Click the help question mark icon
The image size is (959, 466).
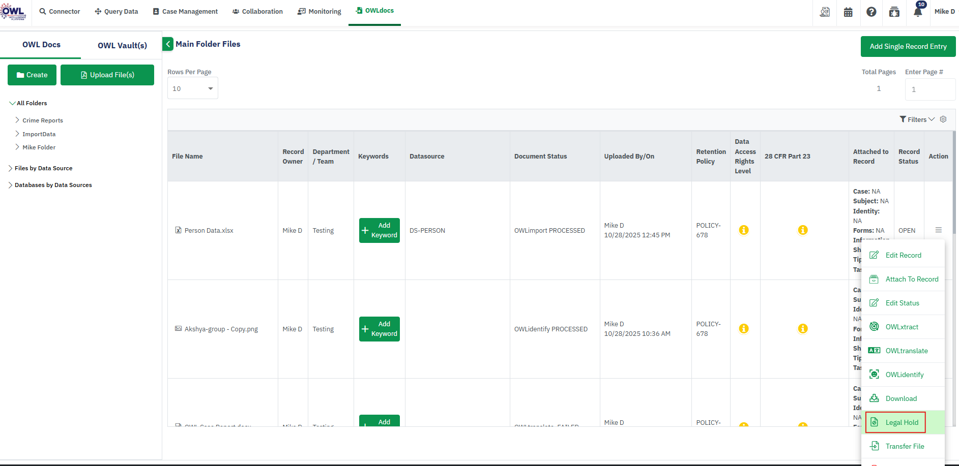click(x=871, y=12)
